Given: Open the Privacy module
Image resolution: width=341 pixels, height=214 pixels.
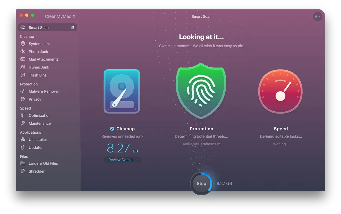Looking at the screenshot, I should click(x=35, y=99).
